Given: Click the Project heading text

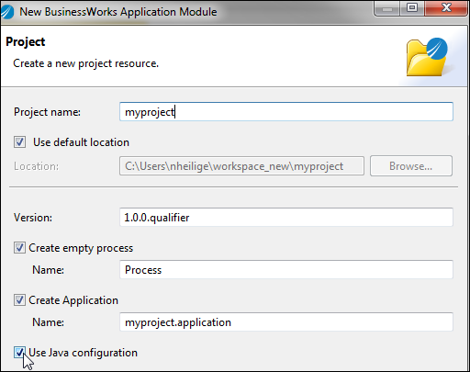Looking at the screenshot, I should pos(26,41).
